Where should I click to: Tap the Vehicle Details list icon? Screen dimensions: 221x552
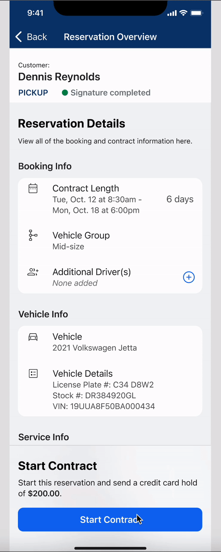(33, 374)
